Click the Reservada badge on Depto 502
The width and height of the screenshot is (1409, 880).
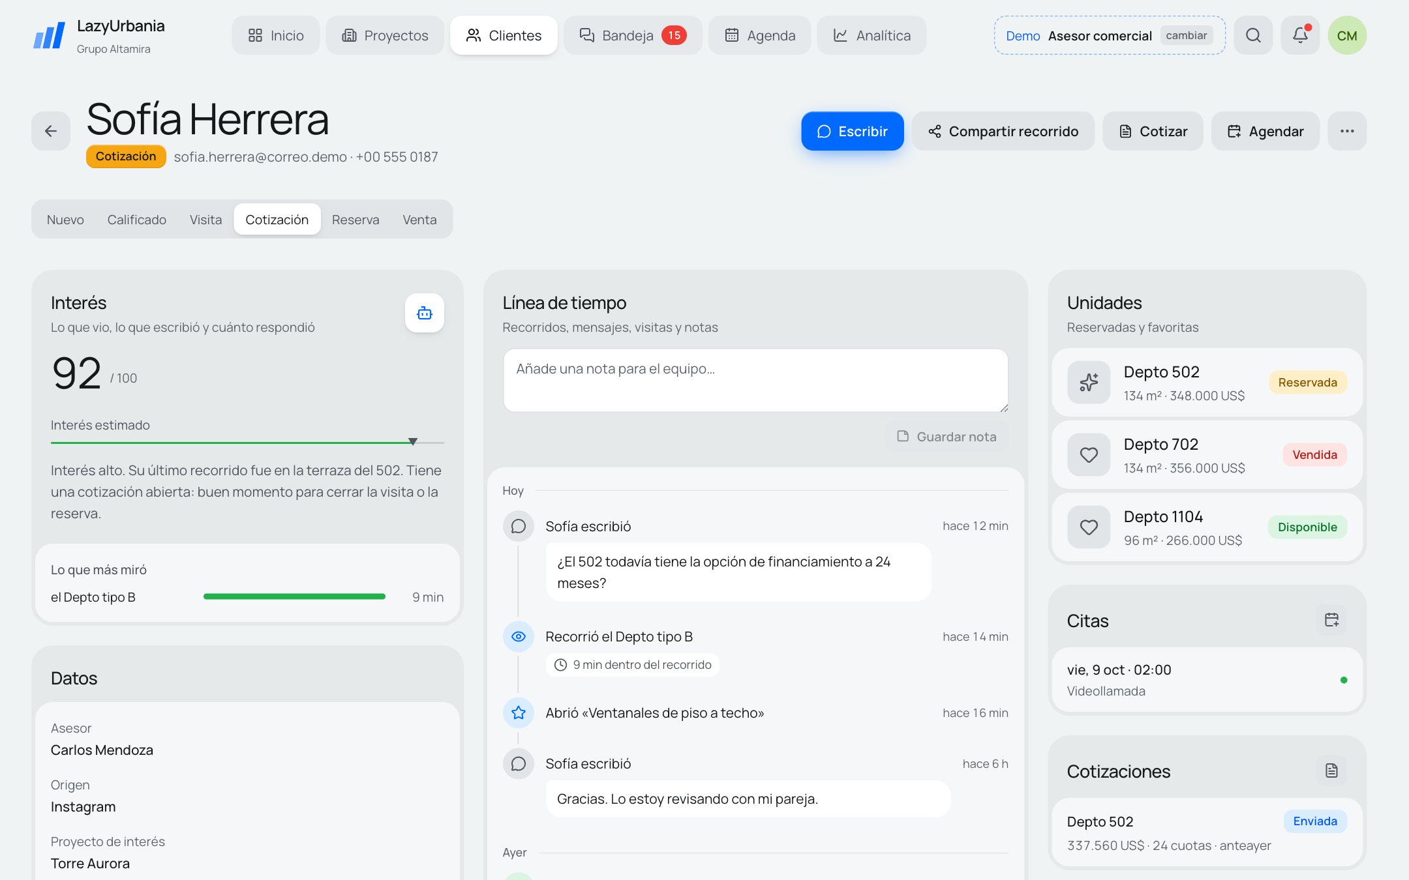tap(1307, 382)
